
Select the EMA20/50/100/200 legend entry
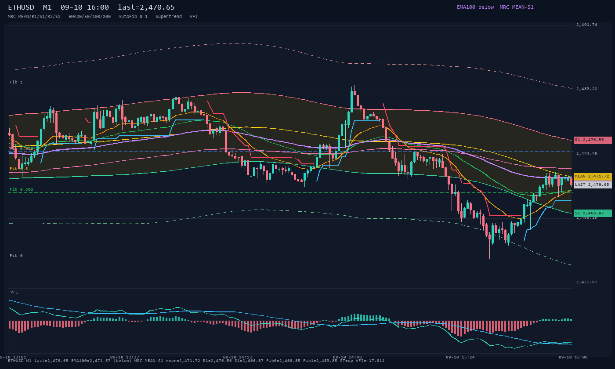point(90,16)
